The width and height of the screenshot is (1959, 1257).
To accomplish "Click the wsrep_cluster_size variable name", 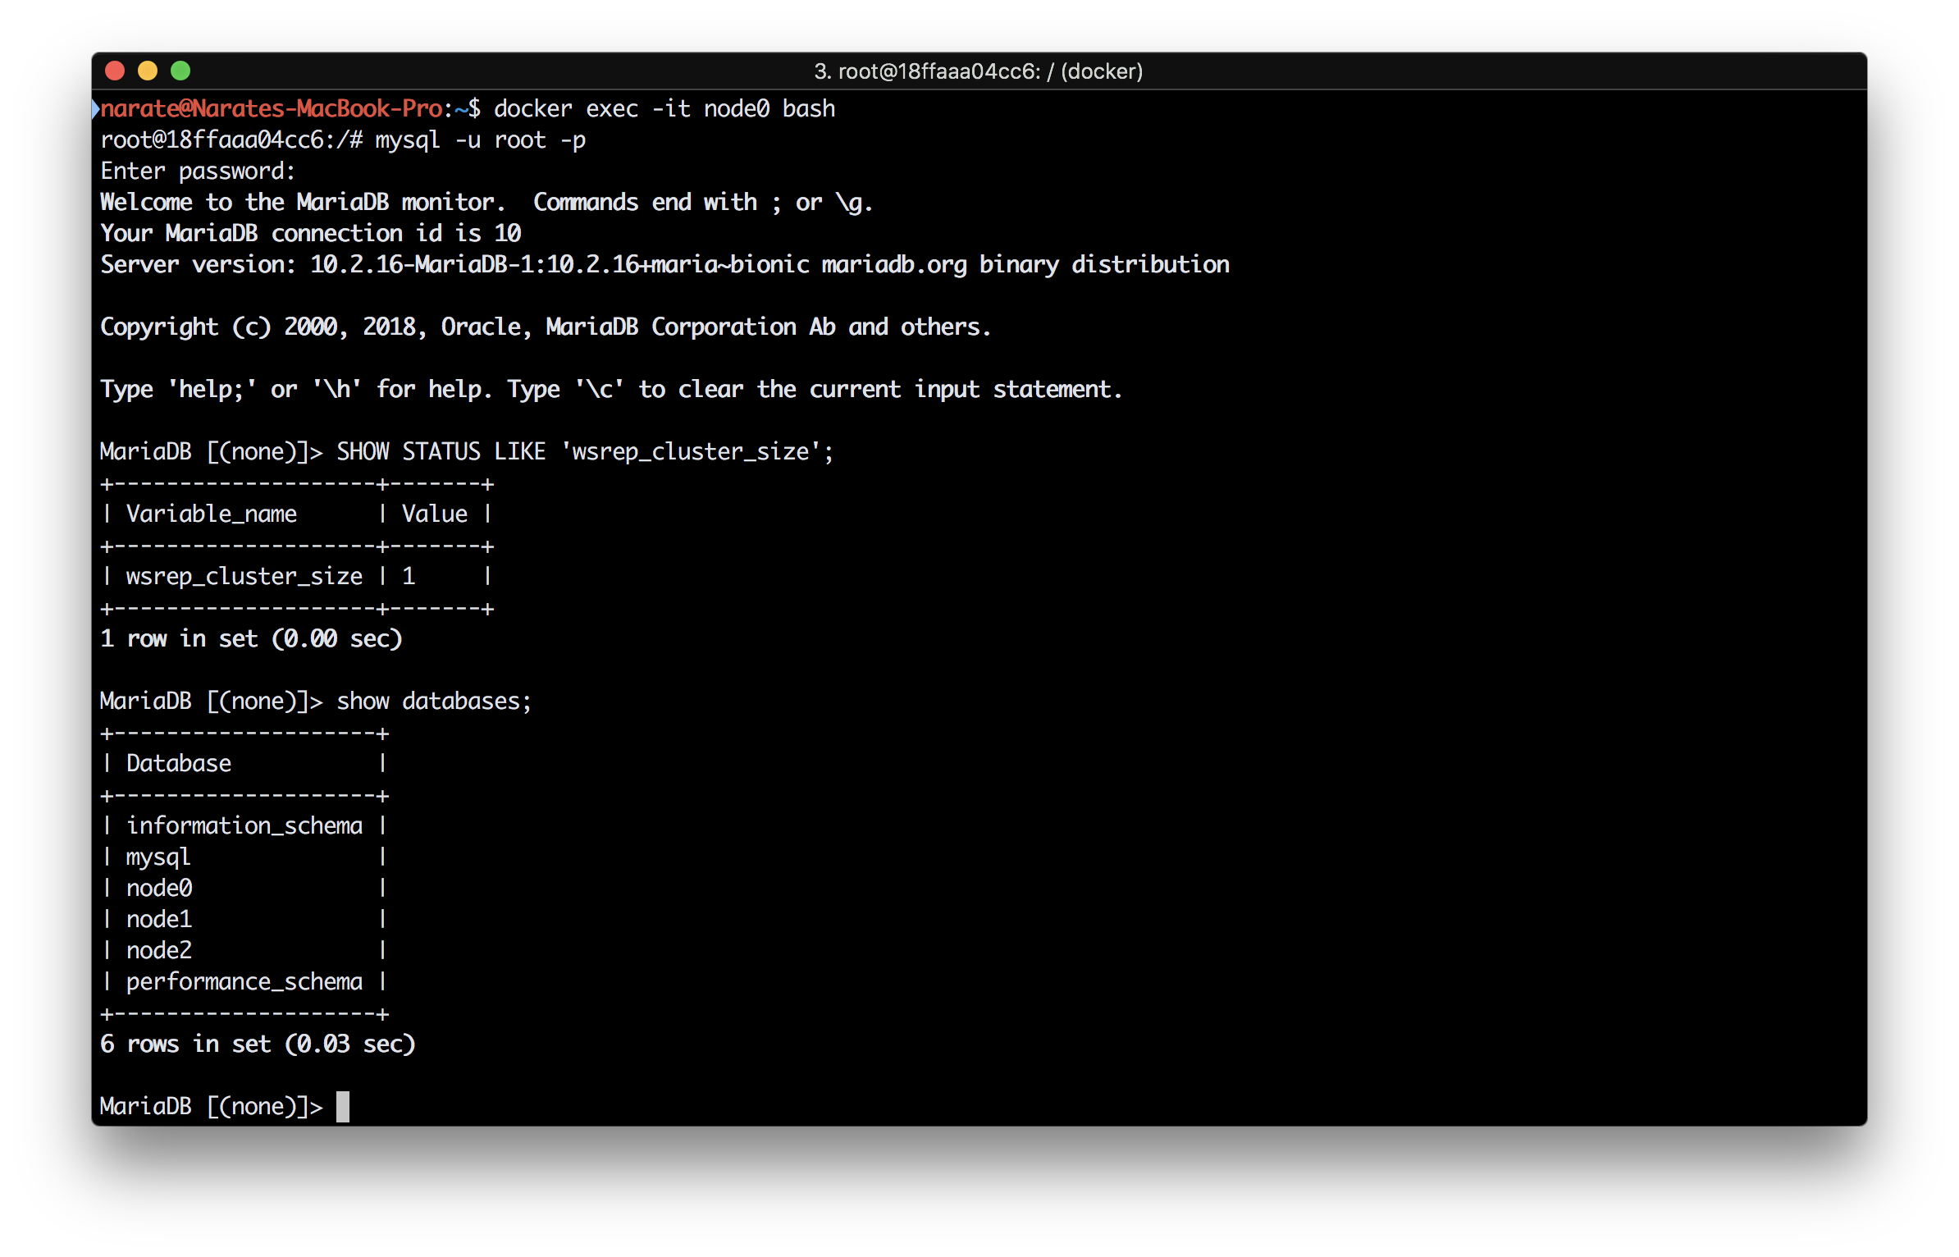I will click(x=243, y=575).
